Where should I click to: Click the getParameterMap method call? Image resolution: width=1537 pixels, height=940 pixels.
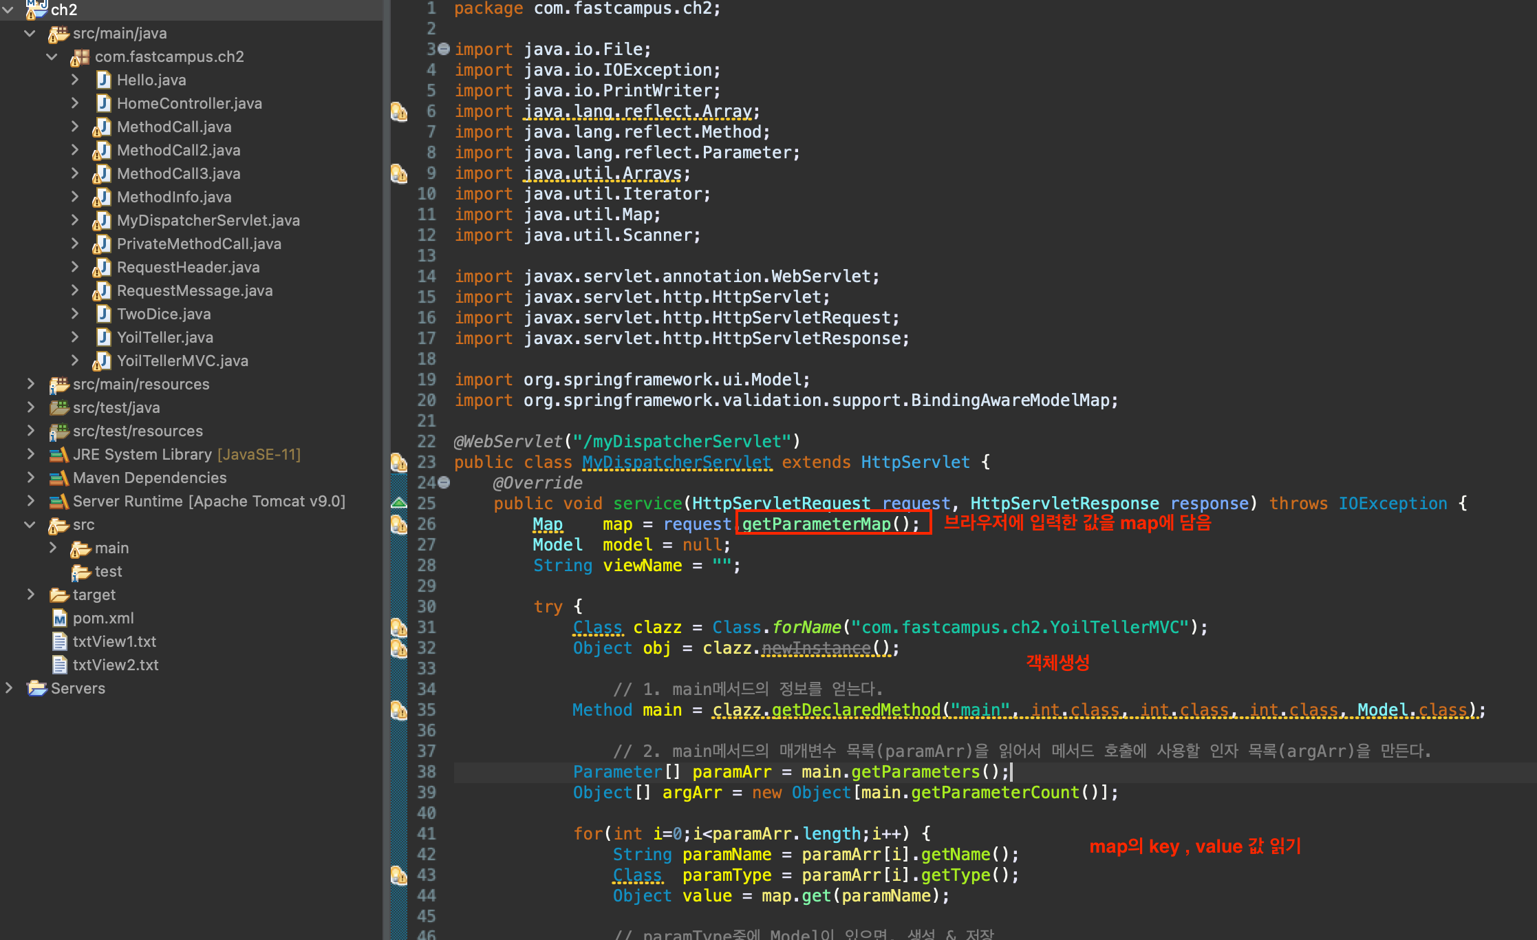click(816, 524)
